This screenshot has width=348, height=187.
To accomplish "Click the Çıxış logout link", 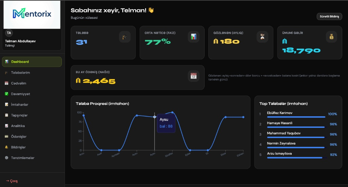I will (x=12, y=181).
